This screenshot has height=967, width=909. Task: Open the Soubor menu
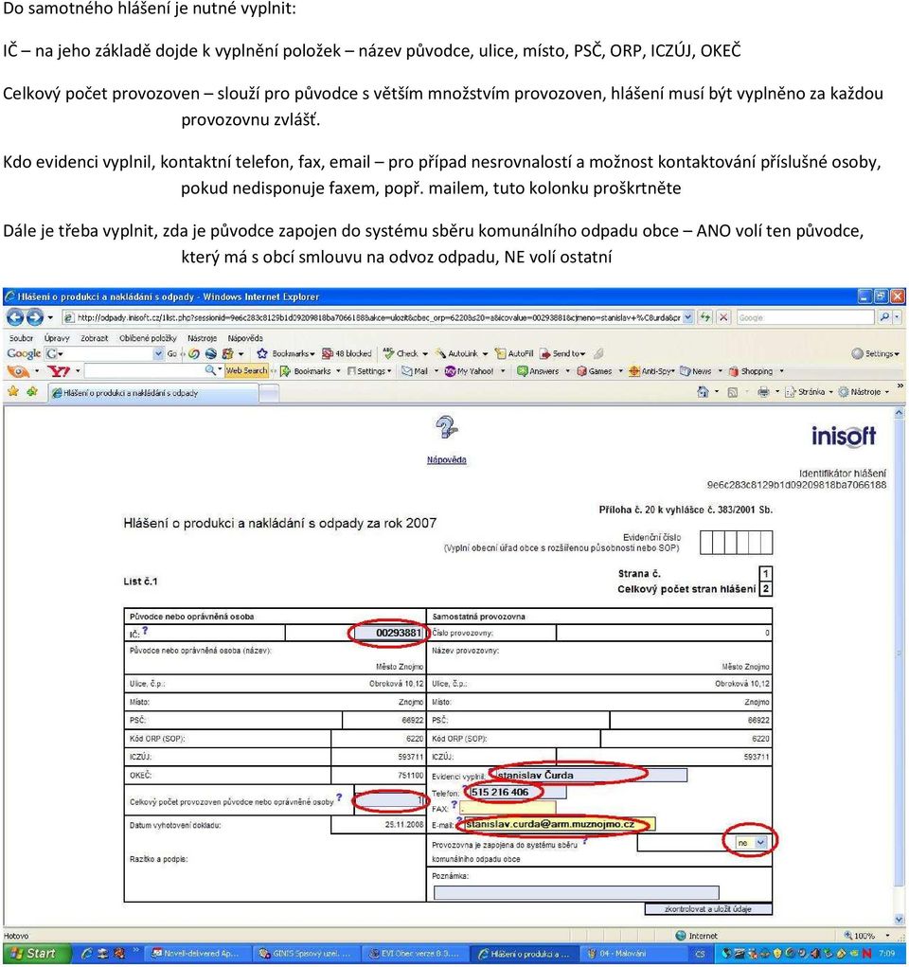(x=21, y=338)
